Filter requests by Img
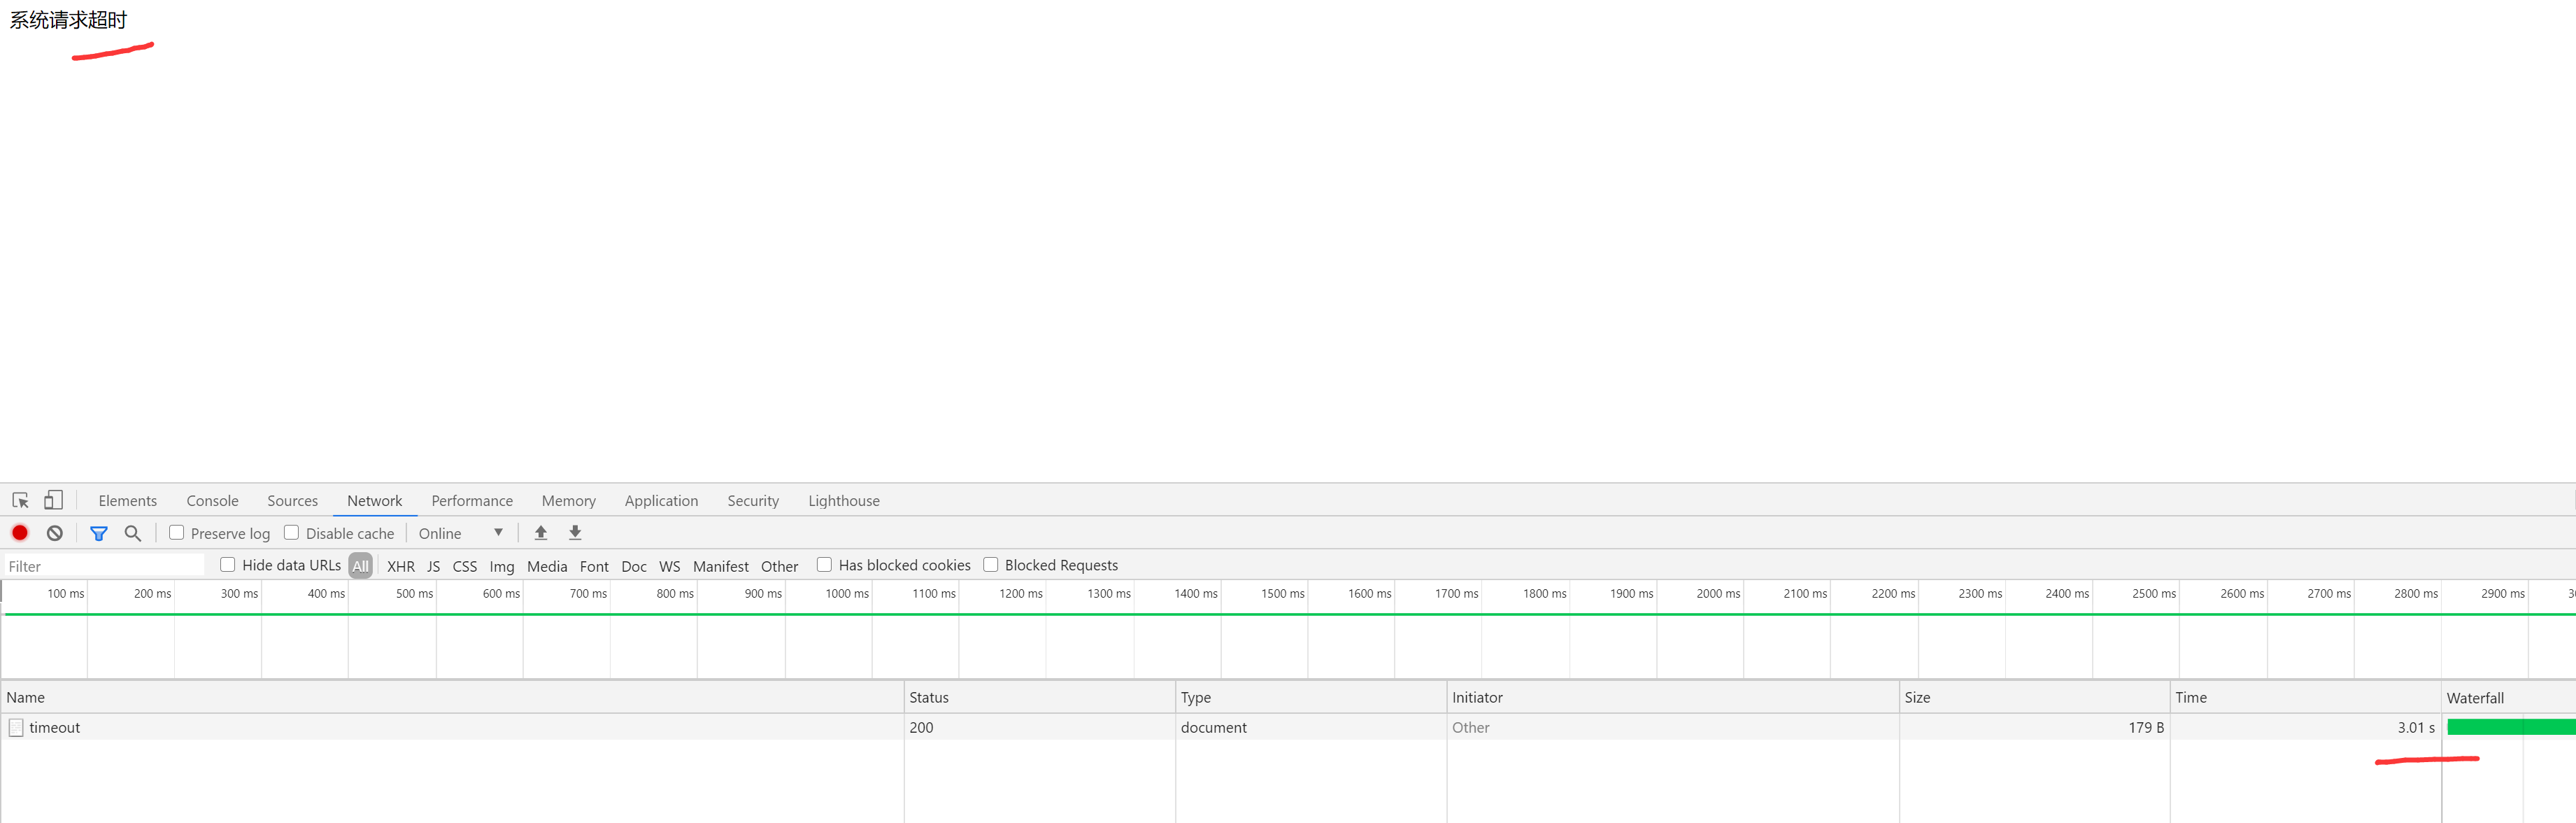This screenshot has width=2576, height=823. [502, 566]
